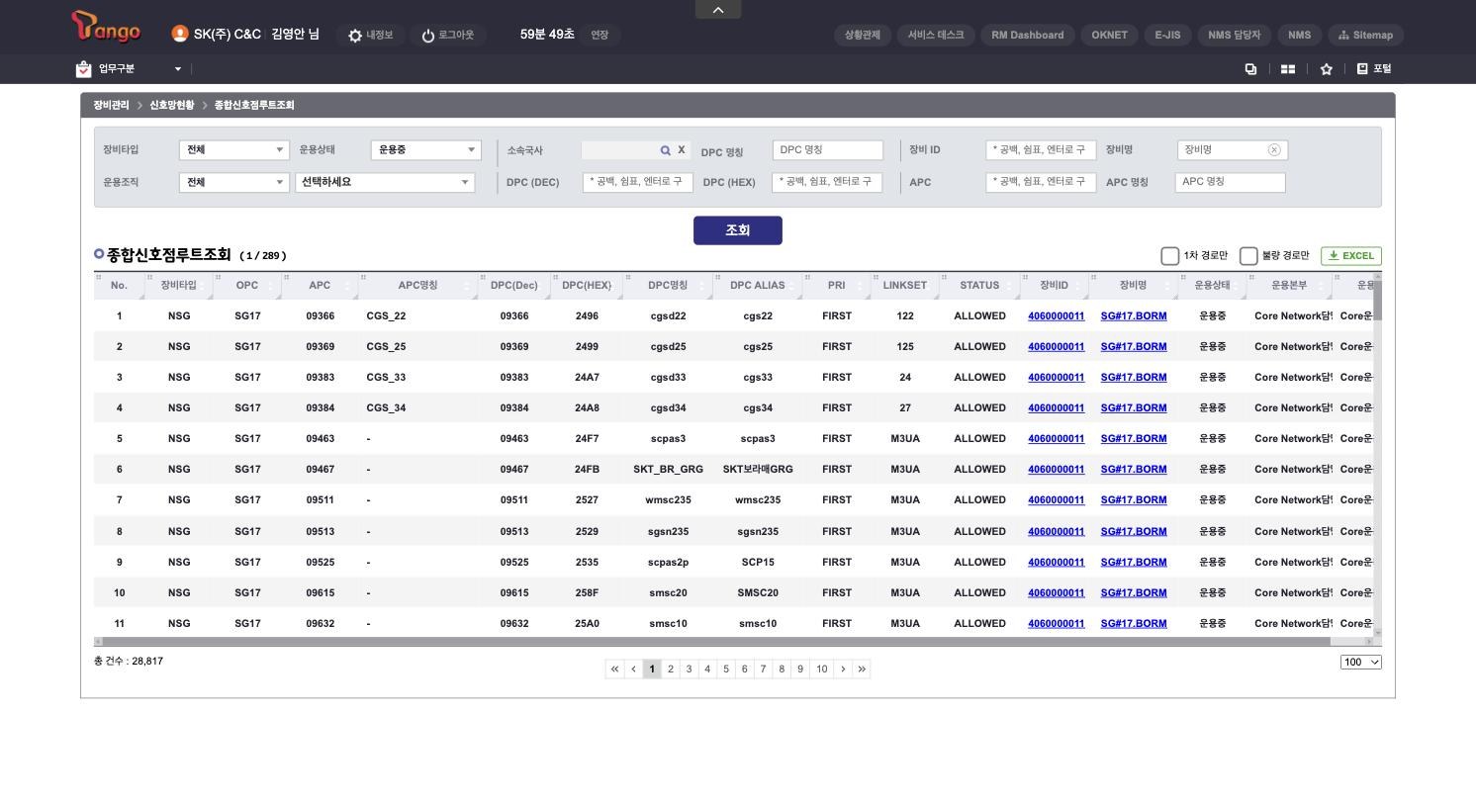Viewport: 1476px width, 803px height.
Task: Export the table with the EXCEL button
Action: [1351, 256]
